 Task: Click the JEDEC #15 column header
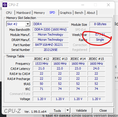click(96, 59)
